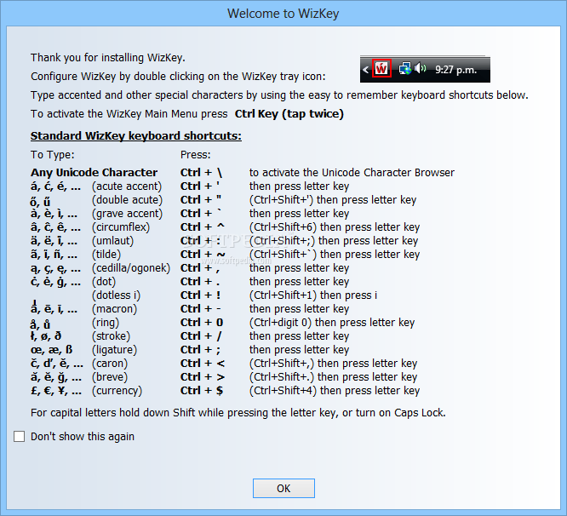567x516 pixels.
Task: Click the (tilde) label
Action: coord(106,255)
